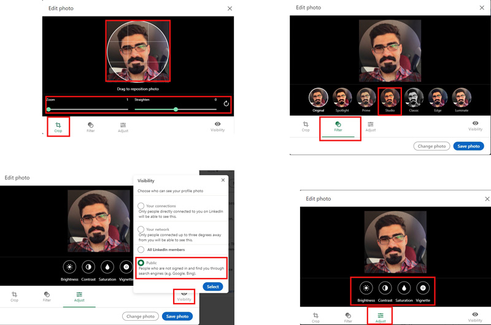The width and height of the screenshot is (491, 325).
Task: Choose the Studio filter thumbnail
Action: tap(390, 98)
